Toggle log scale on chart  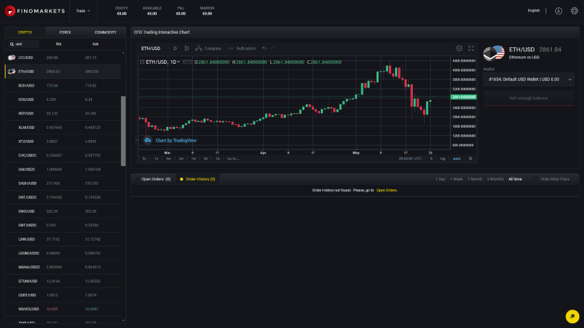click(442, 159)
